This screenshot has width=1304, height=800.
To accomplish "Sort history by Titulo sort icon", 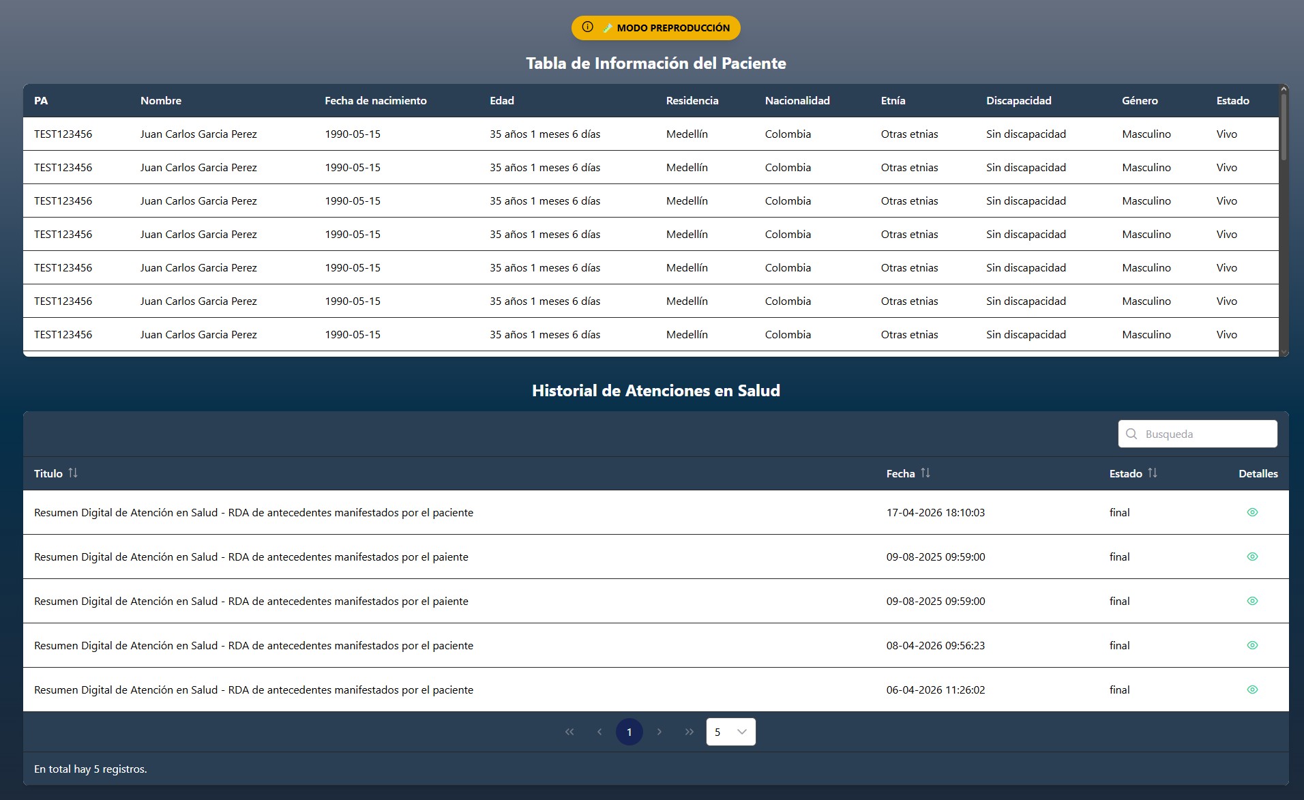I will pyautogui.click(x=73, y=473).
